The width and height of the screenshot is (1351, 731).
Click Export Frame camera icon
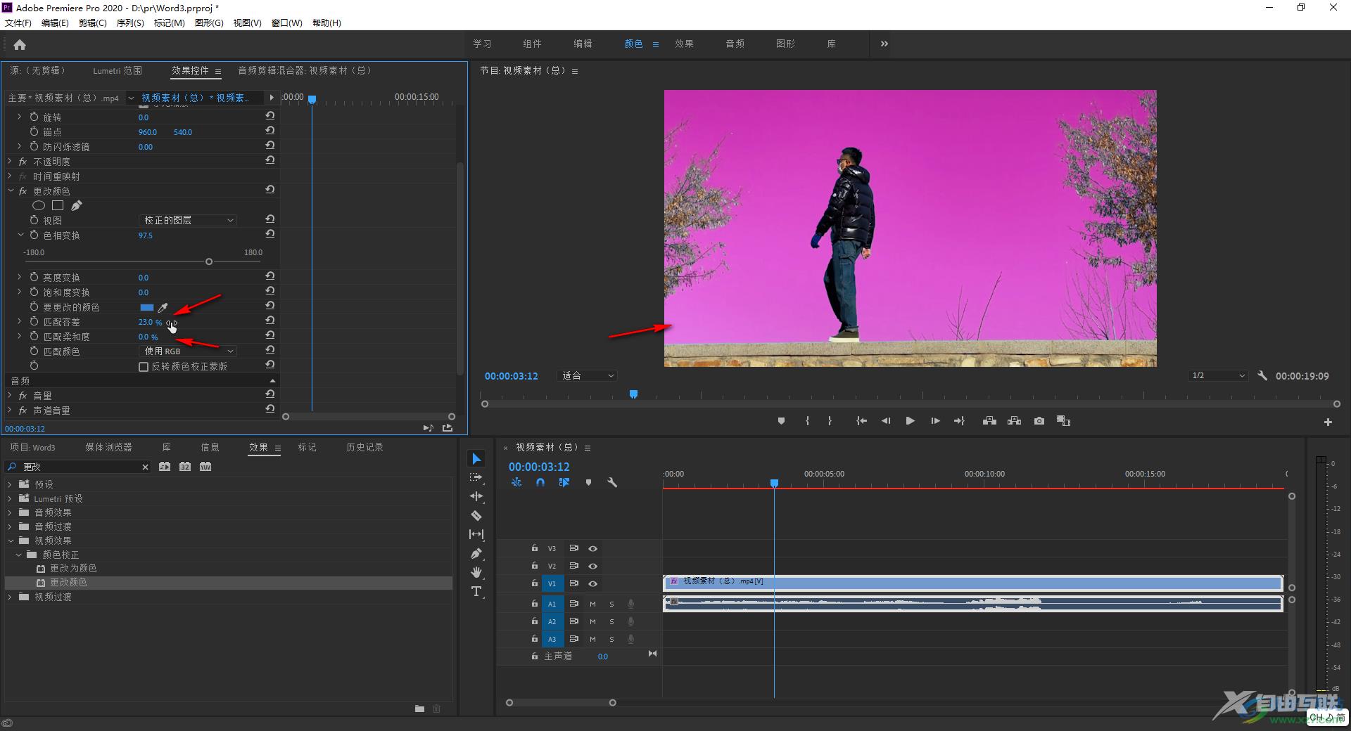click(x=1039, y=421)
